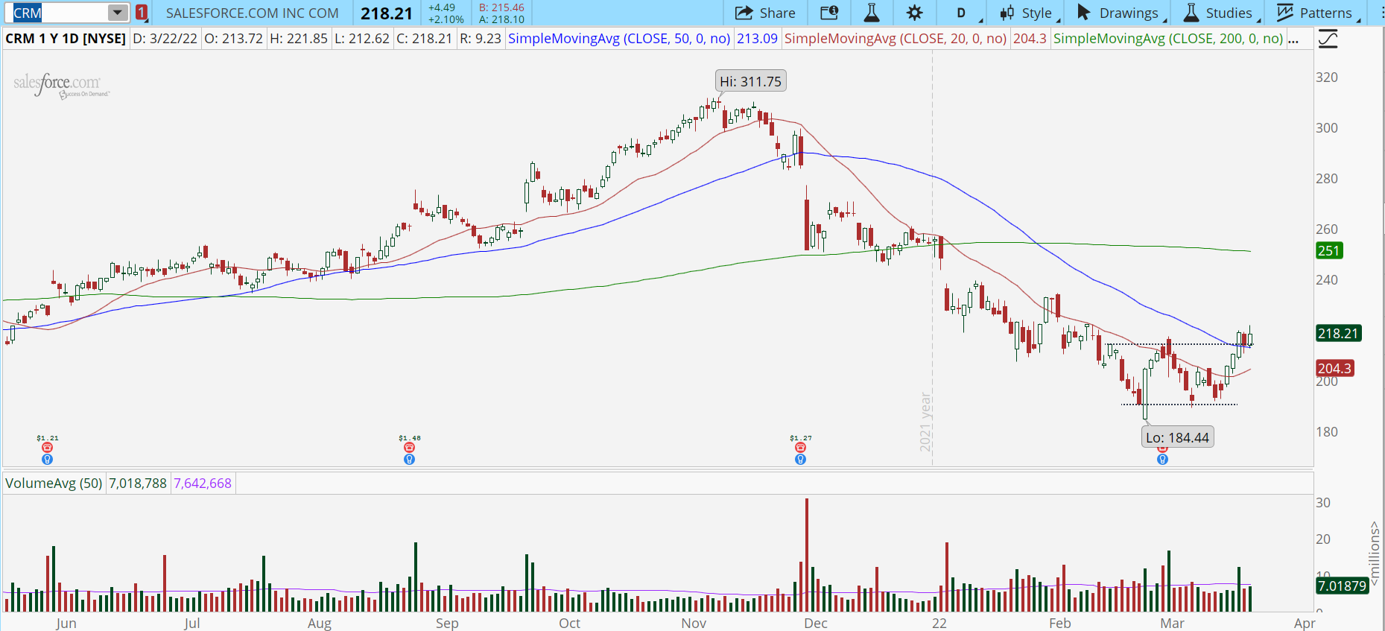This screenshot has height=631, width=1385.
Task: Open the Studies menu
Action: tap(1221, 13)
